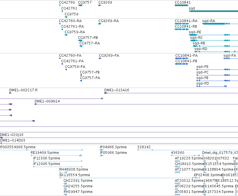238x196 pixels.
Task: Select protein CG9757-PA
Action: [x=90, y=78]
